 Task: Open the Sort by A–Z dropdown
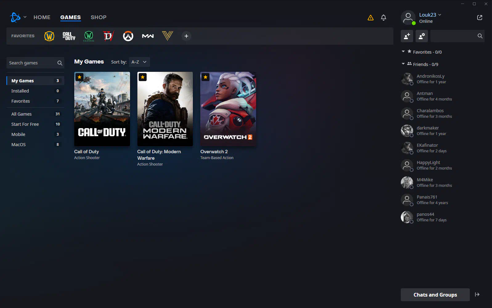coord(139,62)
